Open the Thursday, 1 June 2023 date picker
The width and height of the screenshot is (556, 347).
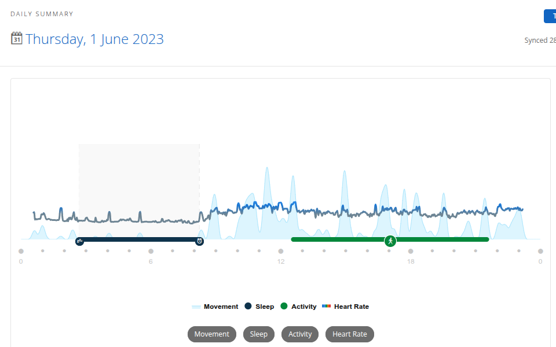(x=94, y=39)
